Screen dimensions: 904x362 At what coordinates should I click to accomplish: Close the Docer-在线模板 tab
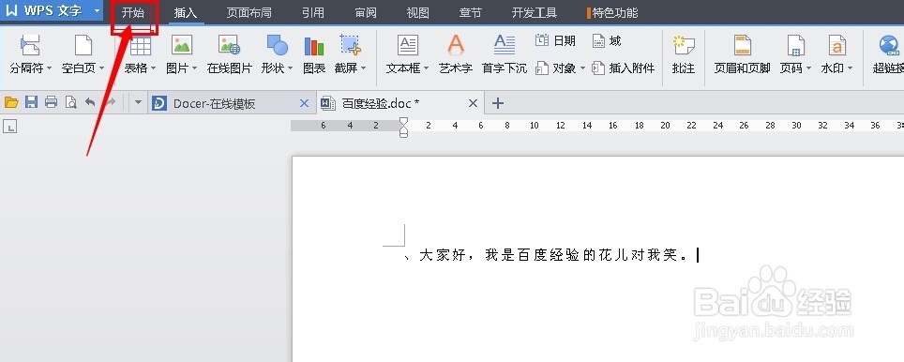click(305, 103)
